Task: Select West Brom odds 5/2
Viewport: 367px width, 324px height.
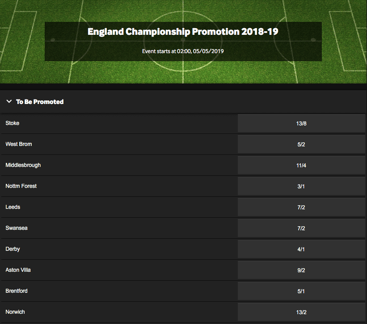Action: (301, 144)
